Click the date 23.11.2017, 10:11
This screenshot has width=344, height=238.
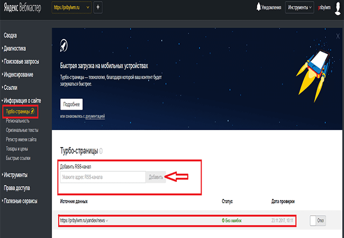tap(282, 221)
